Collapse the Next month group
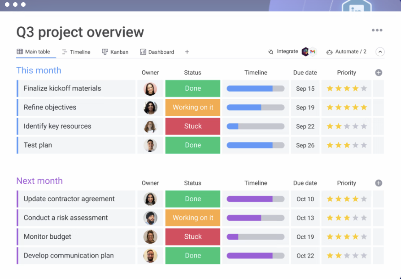 coord(39,181)
